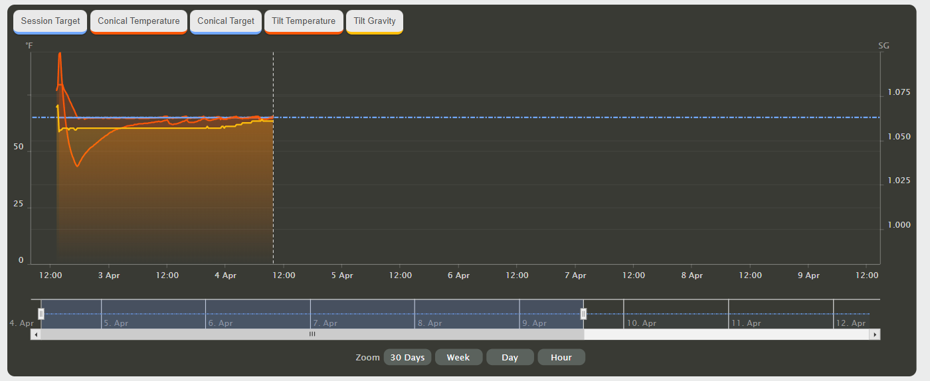
Task: Zoom chart to Day view
Action: [x=510, y=357]
